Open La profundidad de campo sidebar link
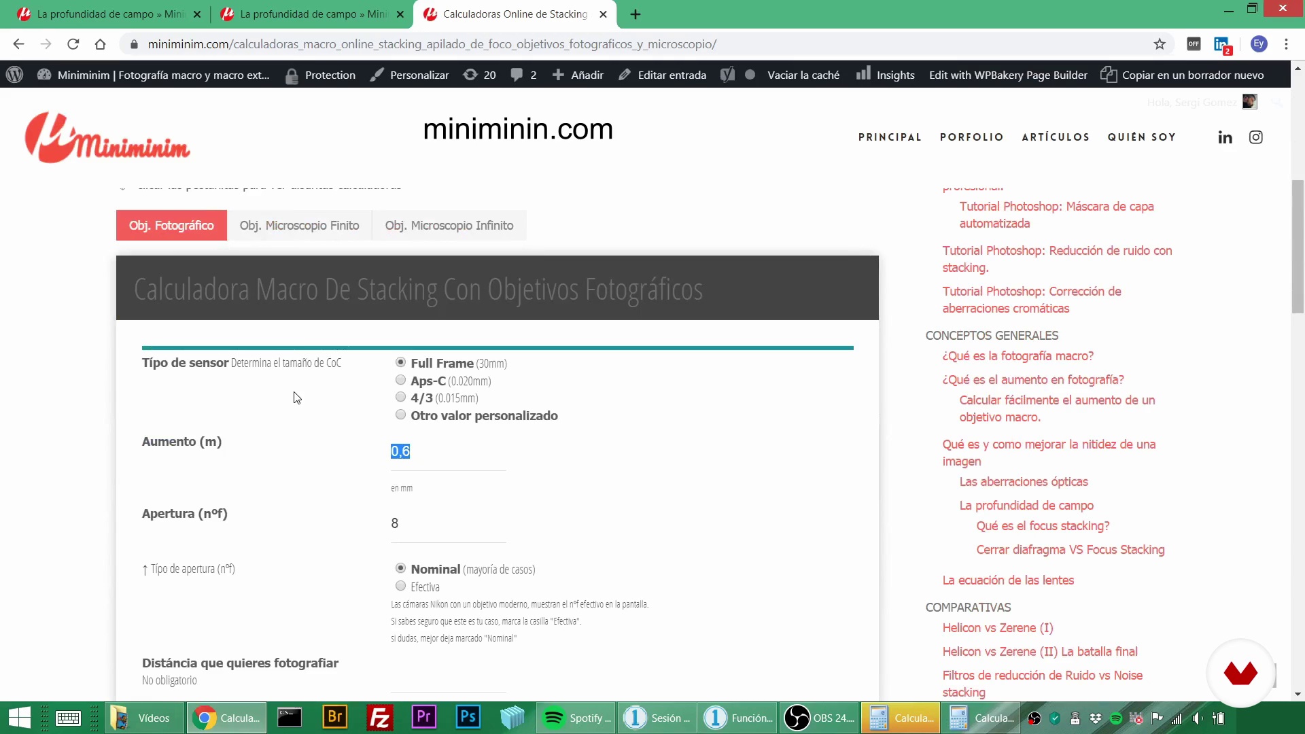Screen dimensions: 1305x734 (x=1026, y=506)
